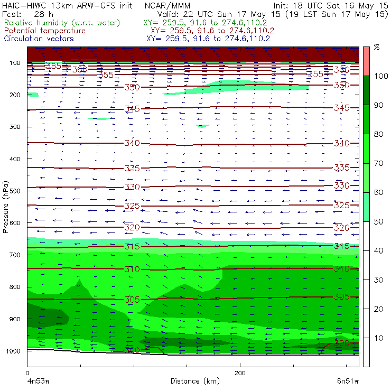This screenshot has width=391, height=391.
Task: Click the colorbar '100' tick label
Action: click(381, 76)
